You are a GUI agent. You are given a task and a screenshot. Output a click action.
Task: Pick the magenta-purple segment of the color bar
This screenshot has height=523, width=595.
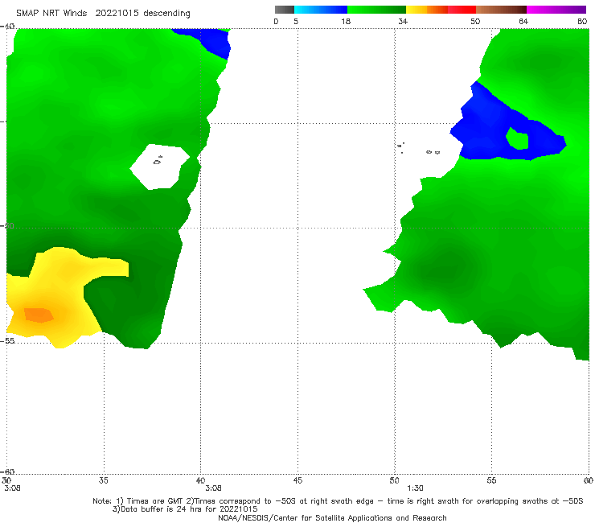click(x=556, y=10)
